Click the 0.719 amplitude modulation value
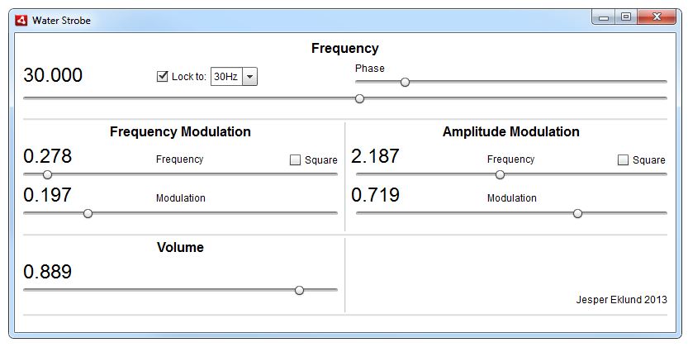This screenshot has height=347, width=688. (x=375, y=195)
